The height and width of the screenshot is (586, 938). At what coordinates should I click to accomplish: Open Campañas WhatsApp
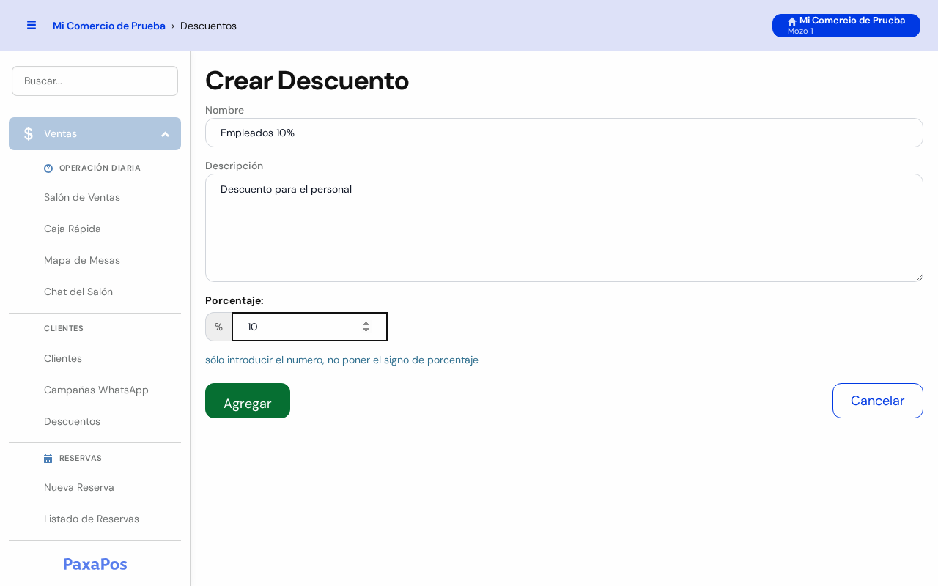pos(96,390)
